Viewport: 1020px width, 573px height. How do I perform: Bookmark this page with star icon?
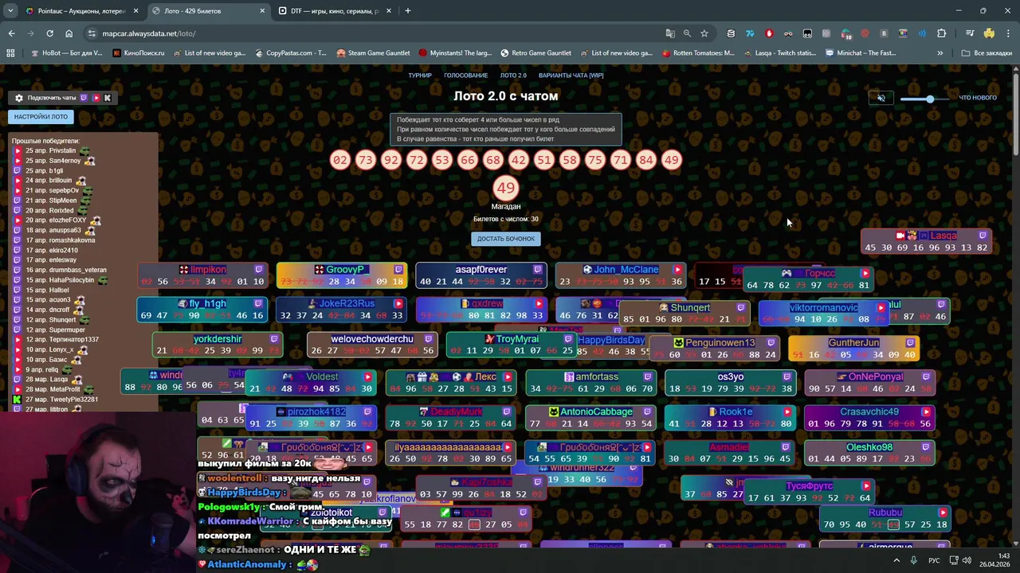[704, 33]
